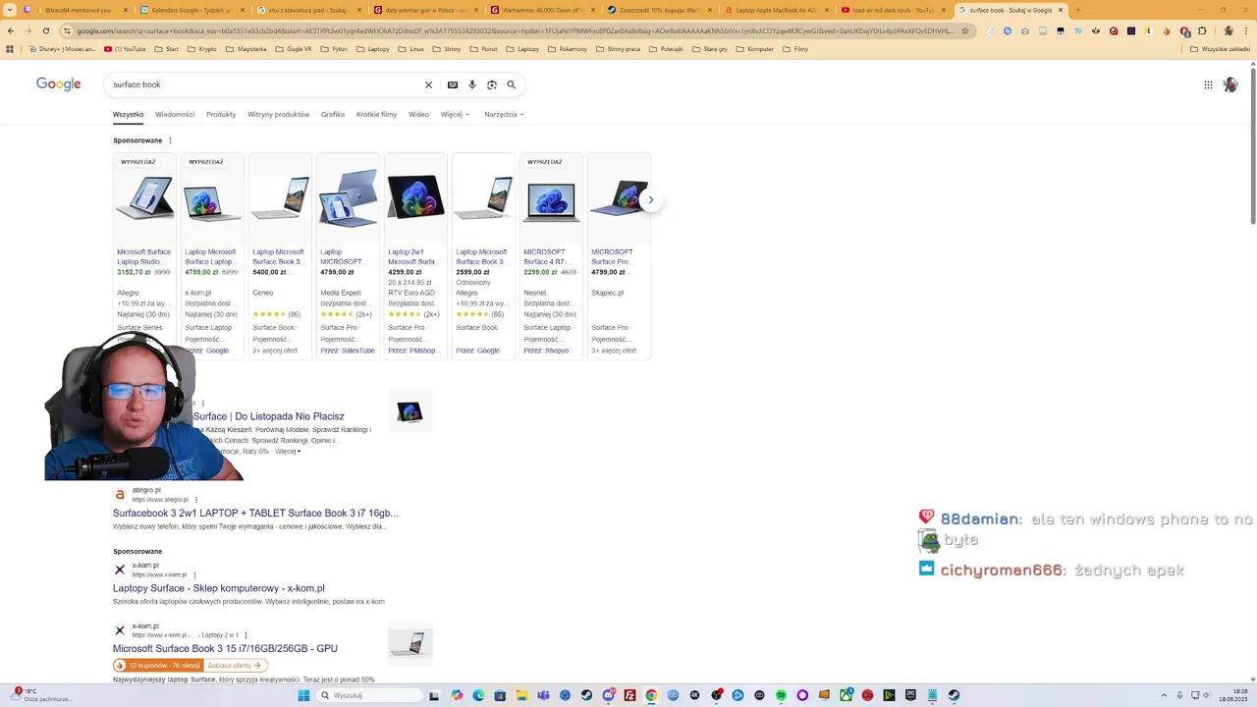The height and width of the screenshot is (707, 1257).
Task: Open Epic Games Launcher in taskbar
Action: 910,695
